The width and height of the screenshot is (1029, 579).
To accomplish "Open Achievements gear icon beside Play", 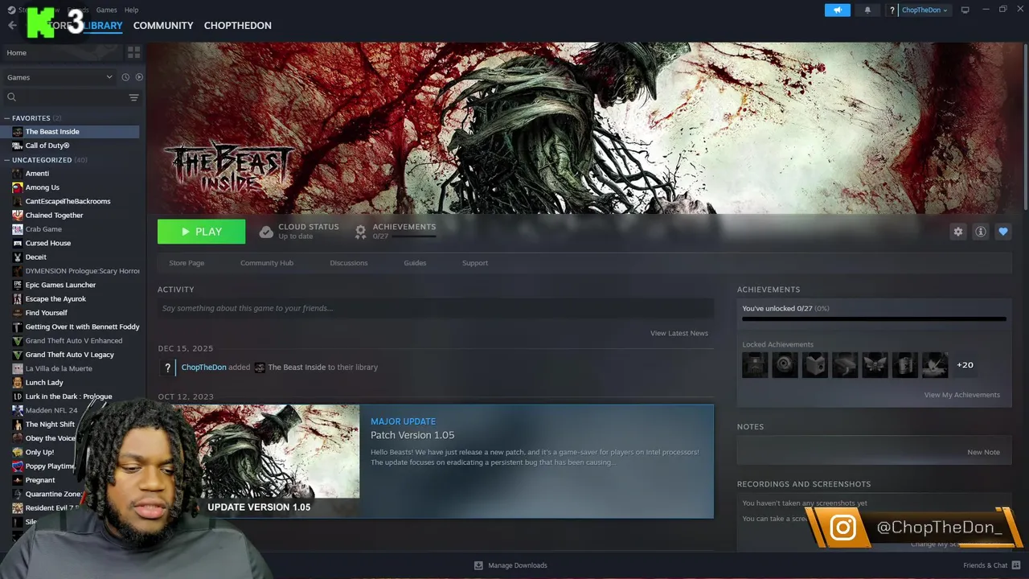I will coord(361,232).
